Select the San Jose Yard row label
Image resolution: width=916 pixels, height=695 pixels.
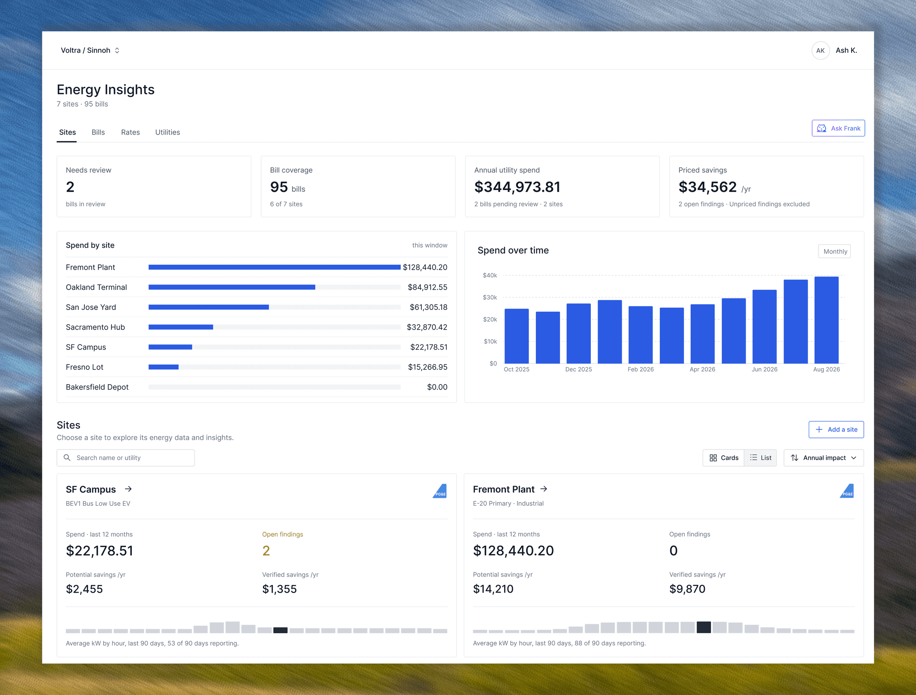(x=91, y=307)
